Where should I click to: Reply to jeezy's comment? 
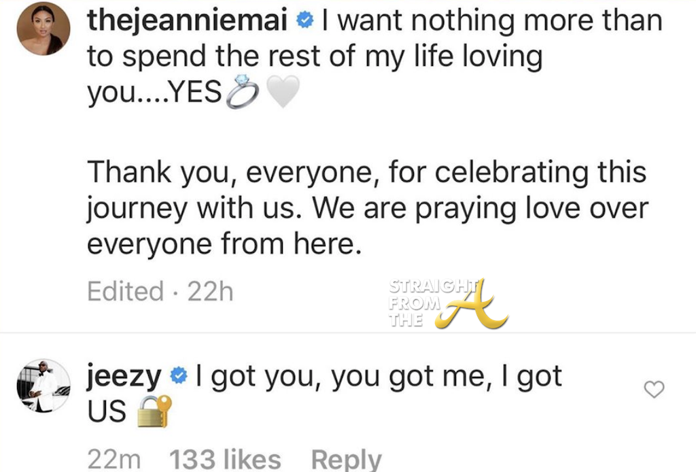coord(345,460)
